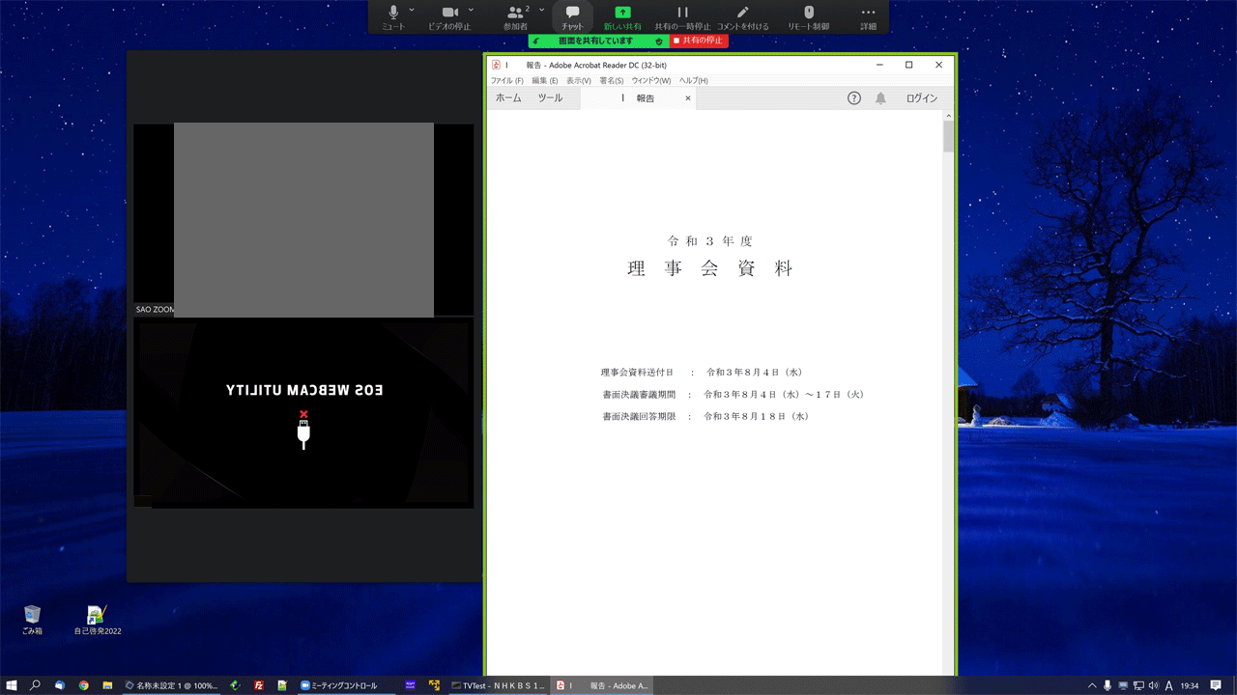
Task: Close the 報告 document tab
Action: point(688,97)
